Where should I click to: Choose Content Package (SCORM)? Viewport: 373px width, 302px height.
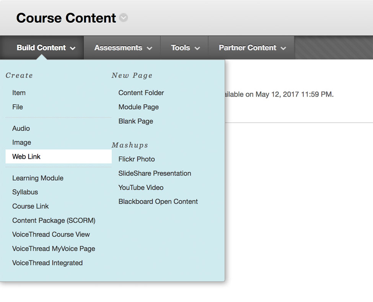point(54,220)
